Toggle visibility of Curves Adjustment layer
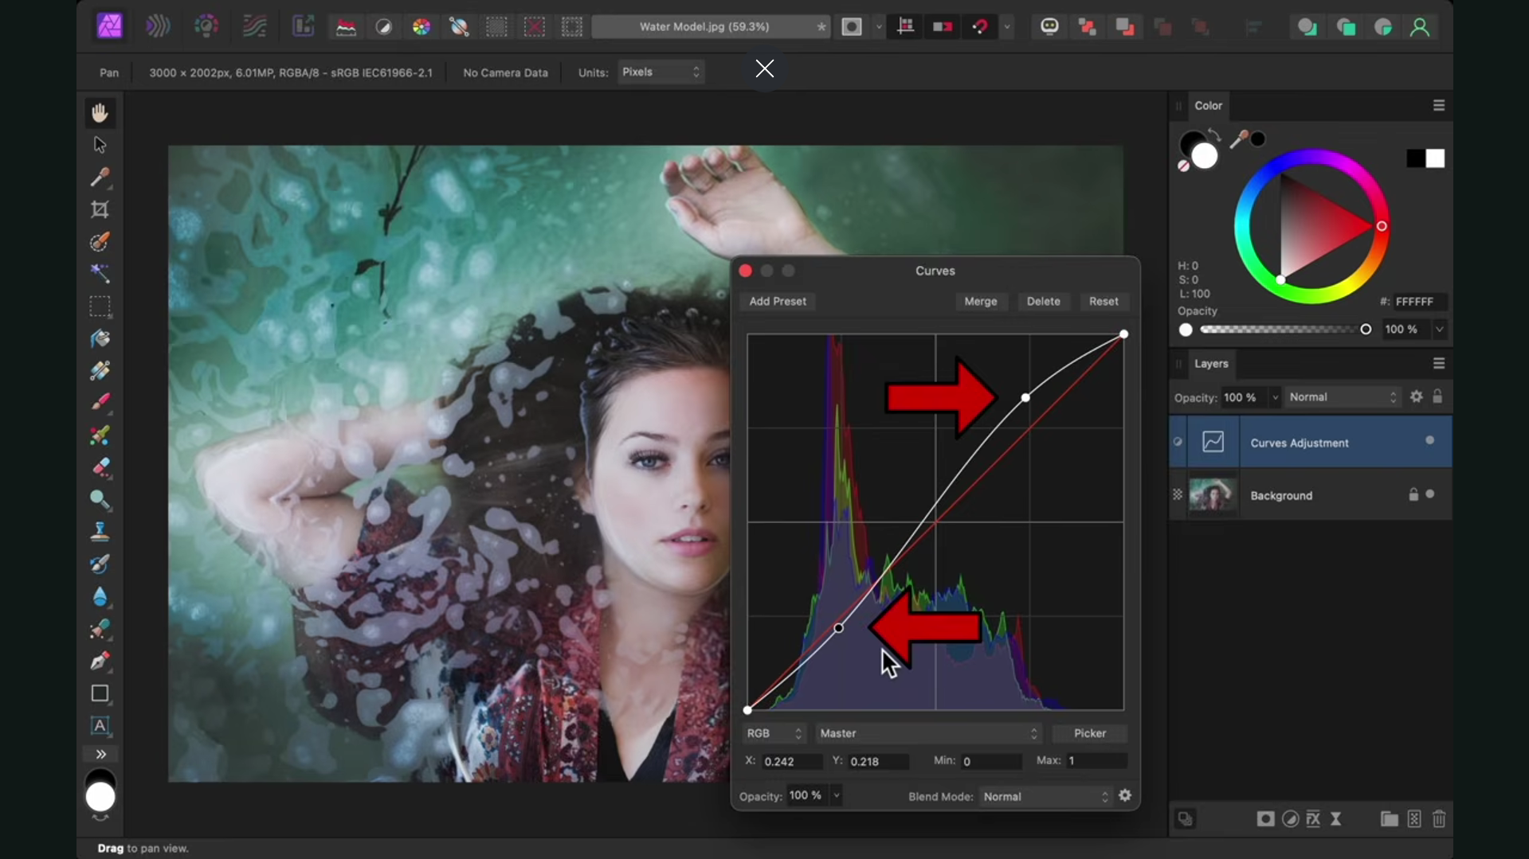 point(1429,440)
